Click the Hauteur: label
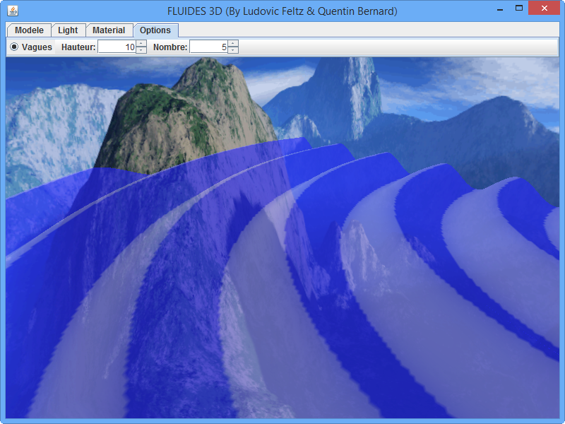The height and width of the screenshot is (424, 565). tap(78, 47)
